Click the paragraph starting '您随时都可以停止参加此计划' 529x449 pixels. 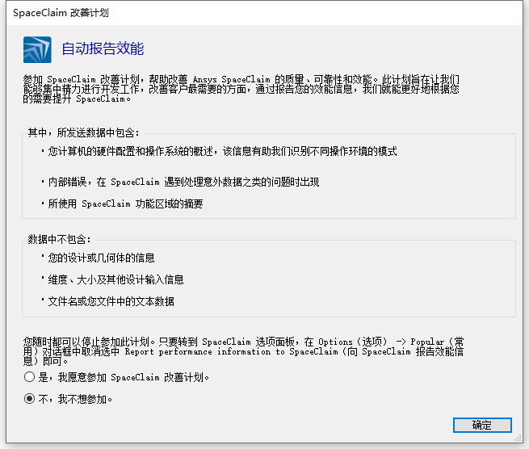[x=244, y=351]
